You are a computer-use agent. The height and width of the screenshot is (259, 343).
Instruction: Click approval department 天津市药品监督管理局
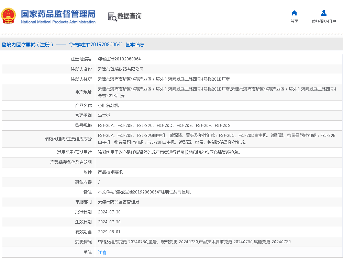pos(119,202)
